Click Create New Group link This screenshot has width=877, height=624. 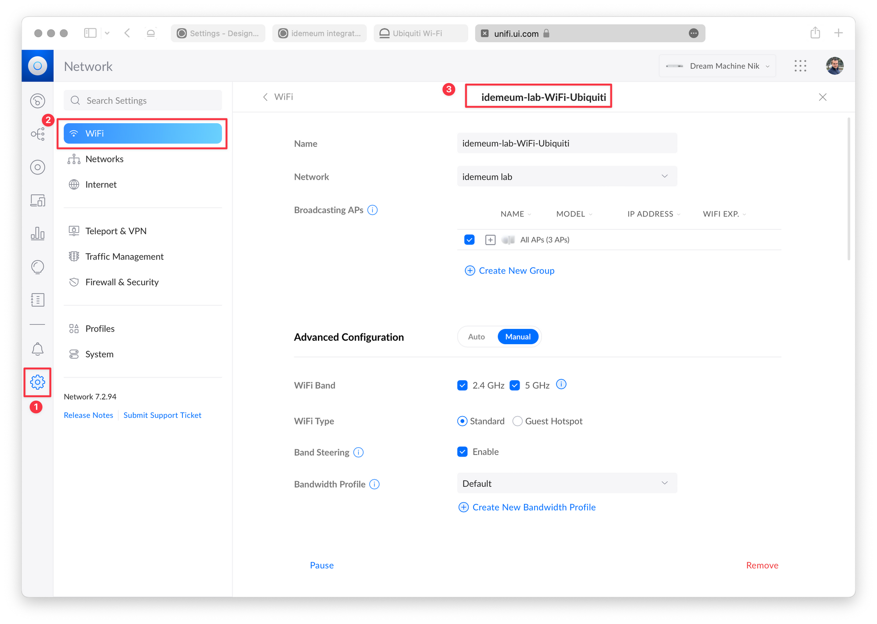pyautogui.click(x=510, y=271)
